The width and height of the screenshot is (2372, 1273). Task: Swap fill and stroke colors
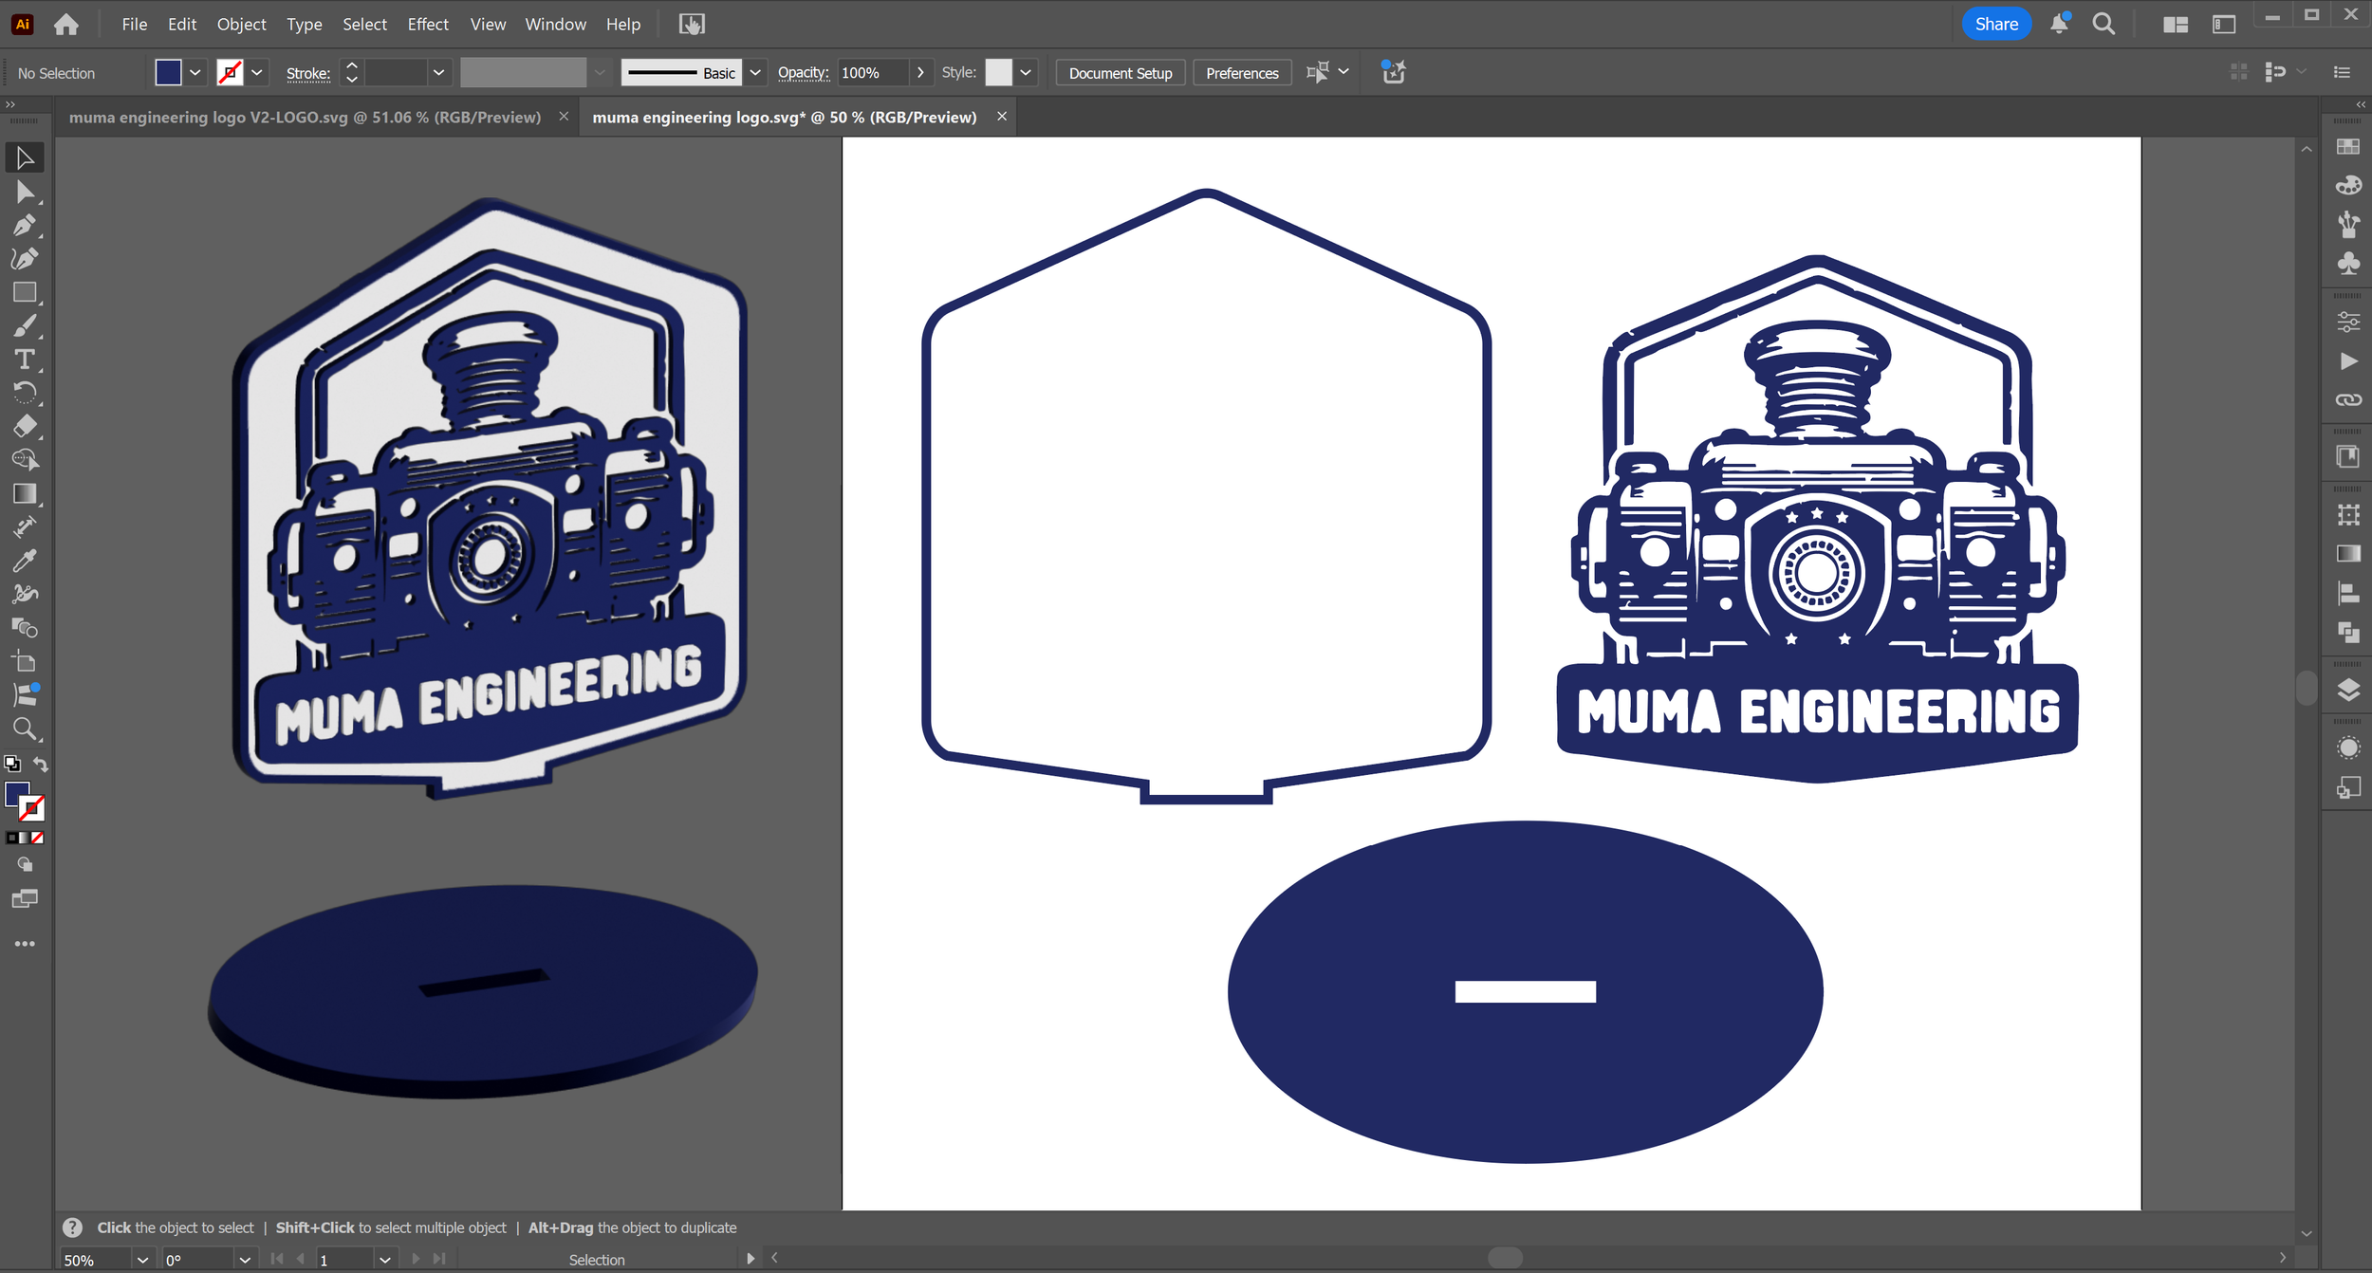tap(41, 764)
